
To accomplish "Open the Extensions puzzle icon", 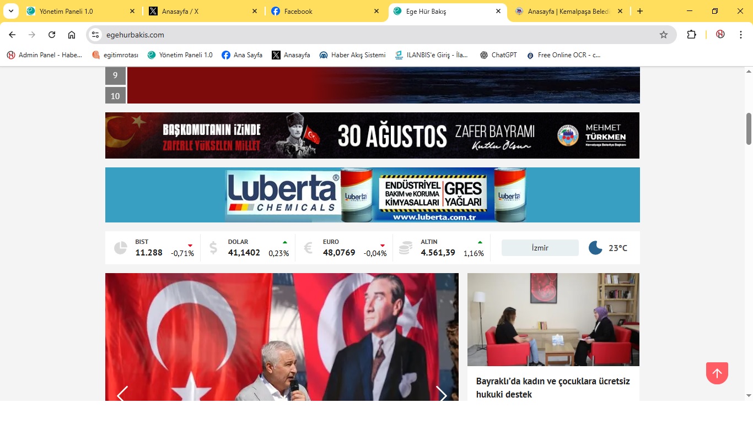I will (691, 35).
